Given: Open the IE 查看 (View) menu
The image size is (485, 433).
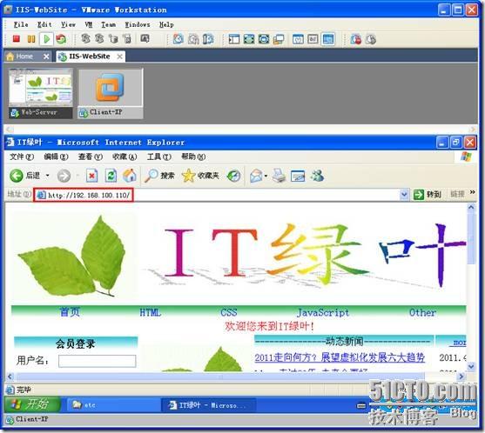Looking at the screenshot, I should pyautogui.click(x=91, y=157).
